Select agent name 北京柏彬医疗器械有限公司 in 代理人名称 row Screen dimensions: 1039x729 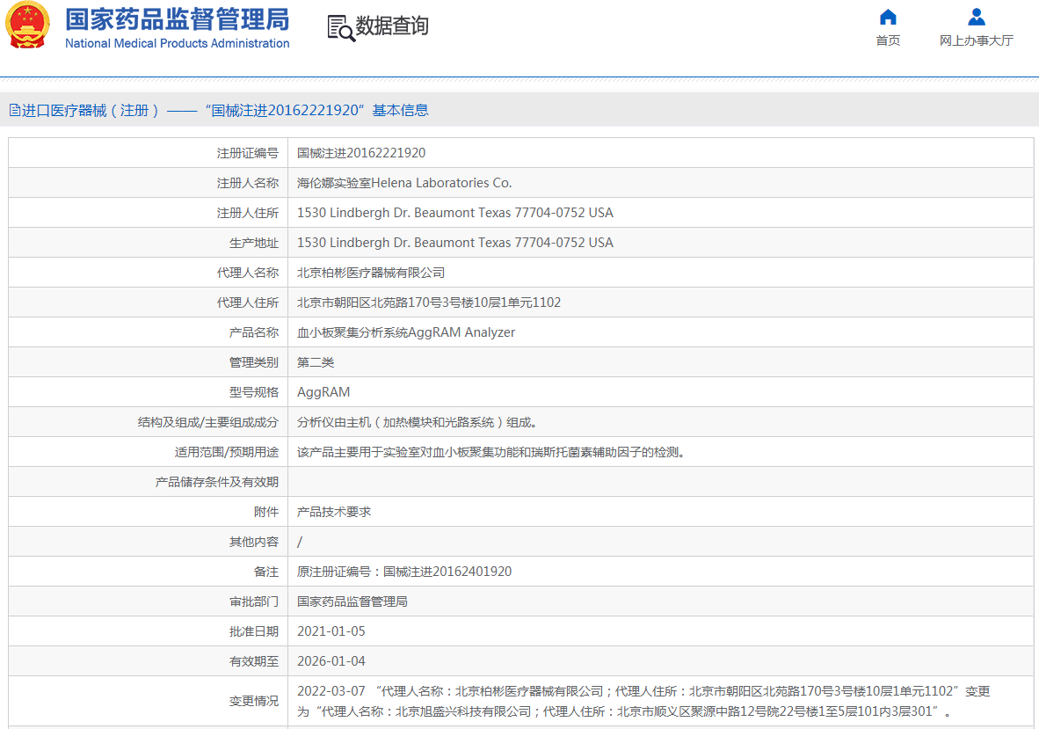pyautogui.click(x=370, y=273)
